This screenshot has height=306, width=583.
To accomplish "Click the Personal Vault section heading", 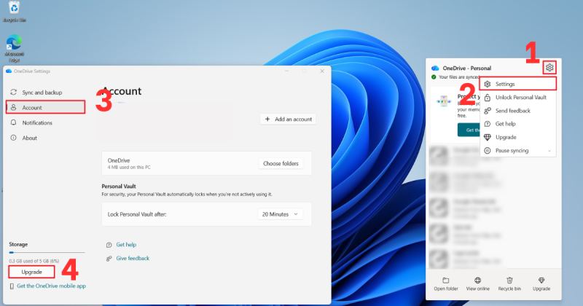I will tap(119, 187).
